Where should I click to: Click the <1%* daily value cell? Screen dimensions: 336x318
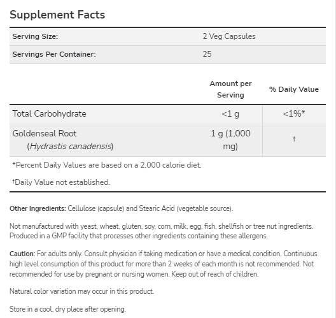pyautogui.click(x=294, y=113)
